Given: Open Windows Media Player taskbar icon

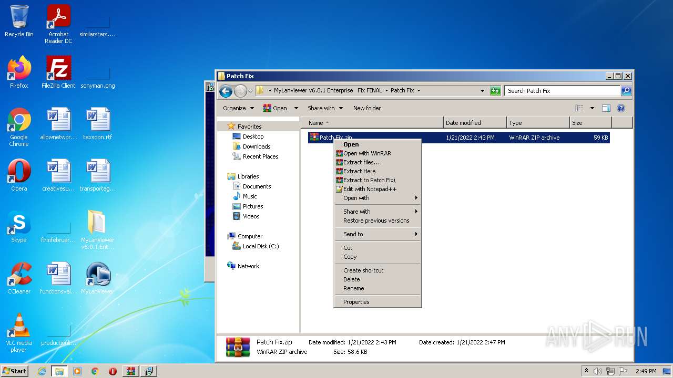Looking at the screenshot, I should pos(77,371).
